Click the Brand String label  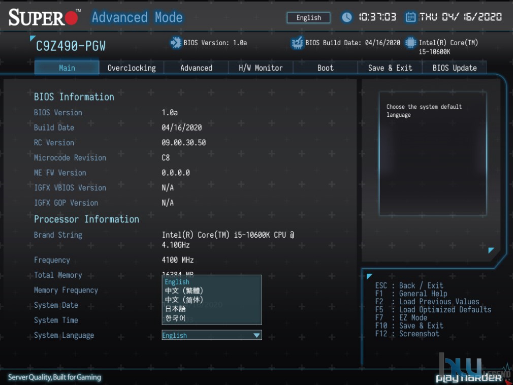pos(58,235)
